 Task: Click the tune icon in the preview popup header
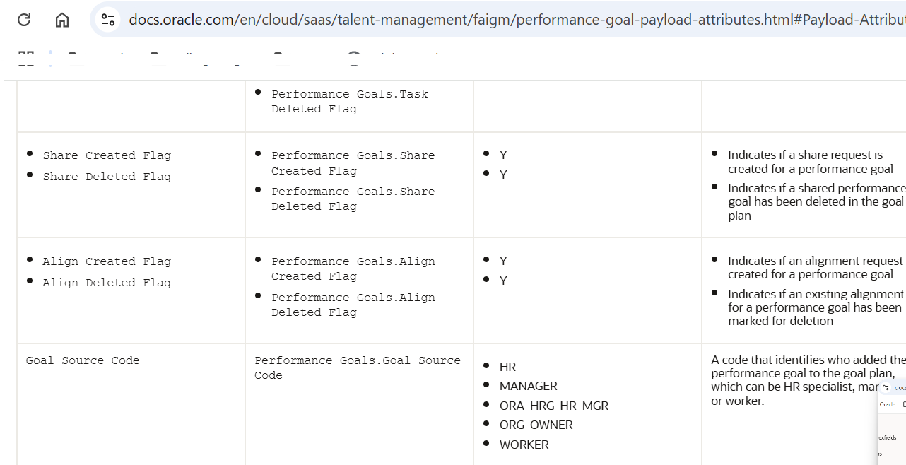click(x=886, y=387)
